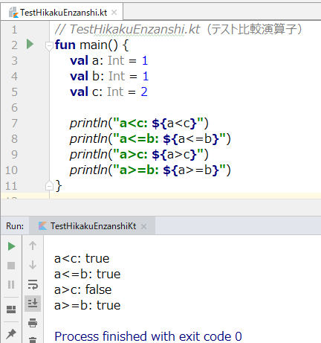Collapse the main function fold marker
The image size is (321, 343).
click(49, 46)
